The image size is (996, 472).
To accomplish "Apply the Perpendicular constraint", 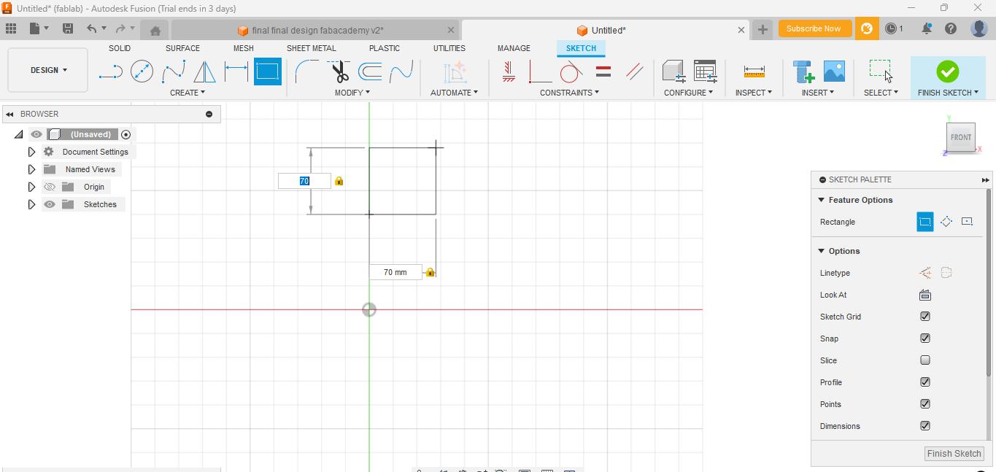I will (540, 71).
